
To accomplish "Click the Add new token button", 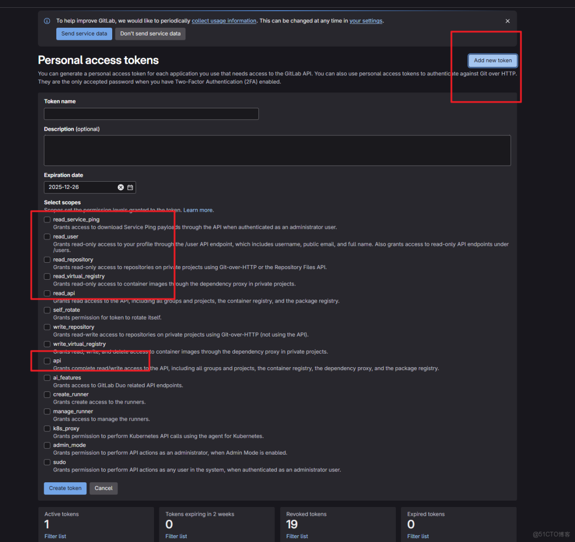I will (492, 60).
